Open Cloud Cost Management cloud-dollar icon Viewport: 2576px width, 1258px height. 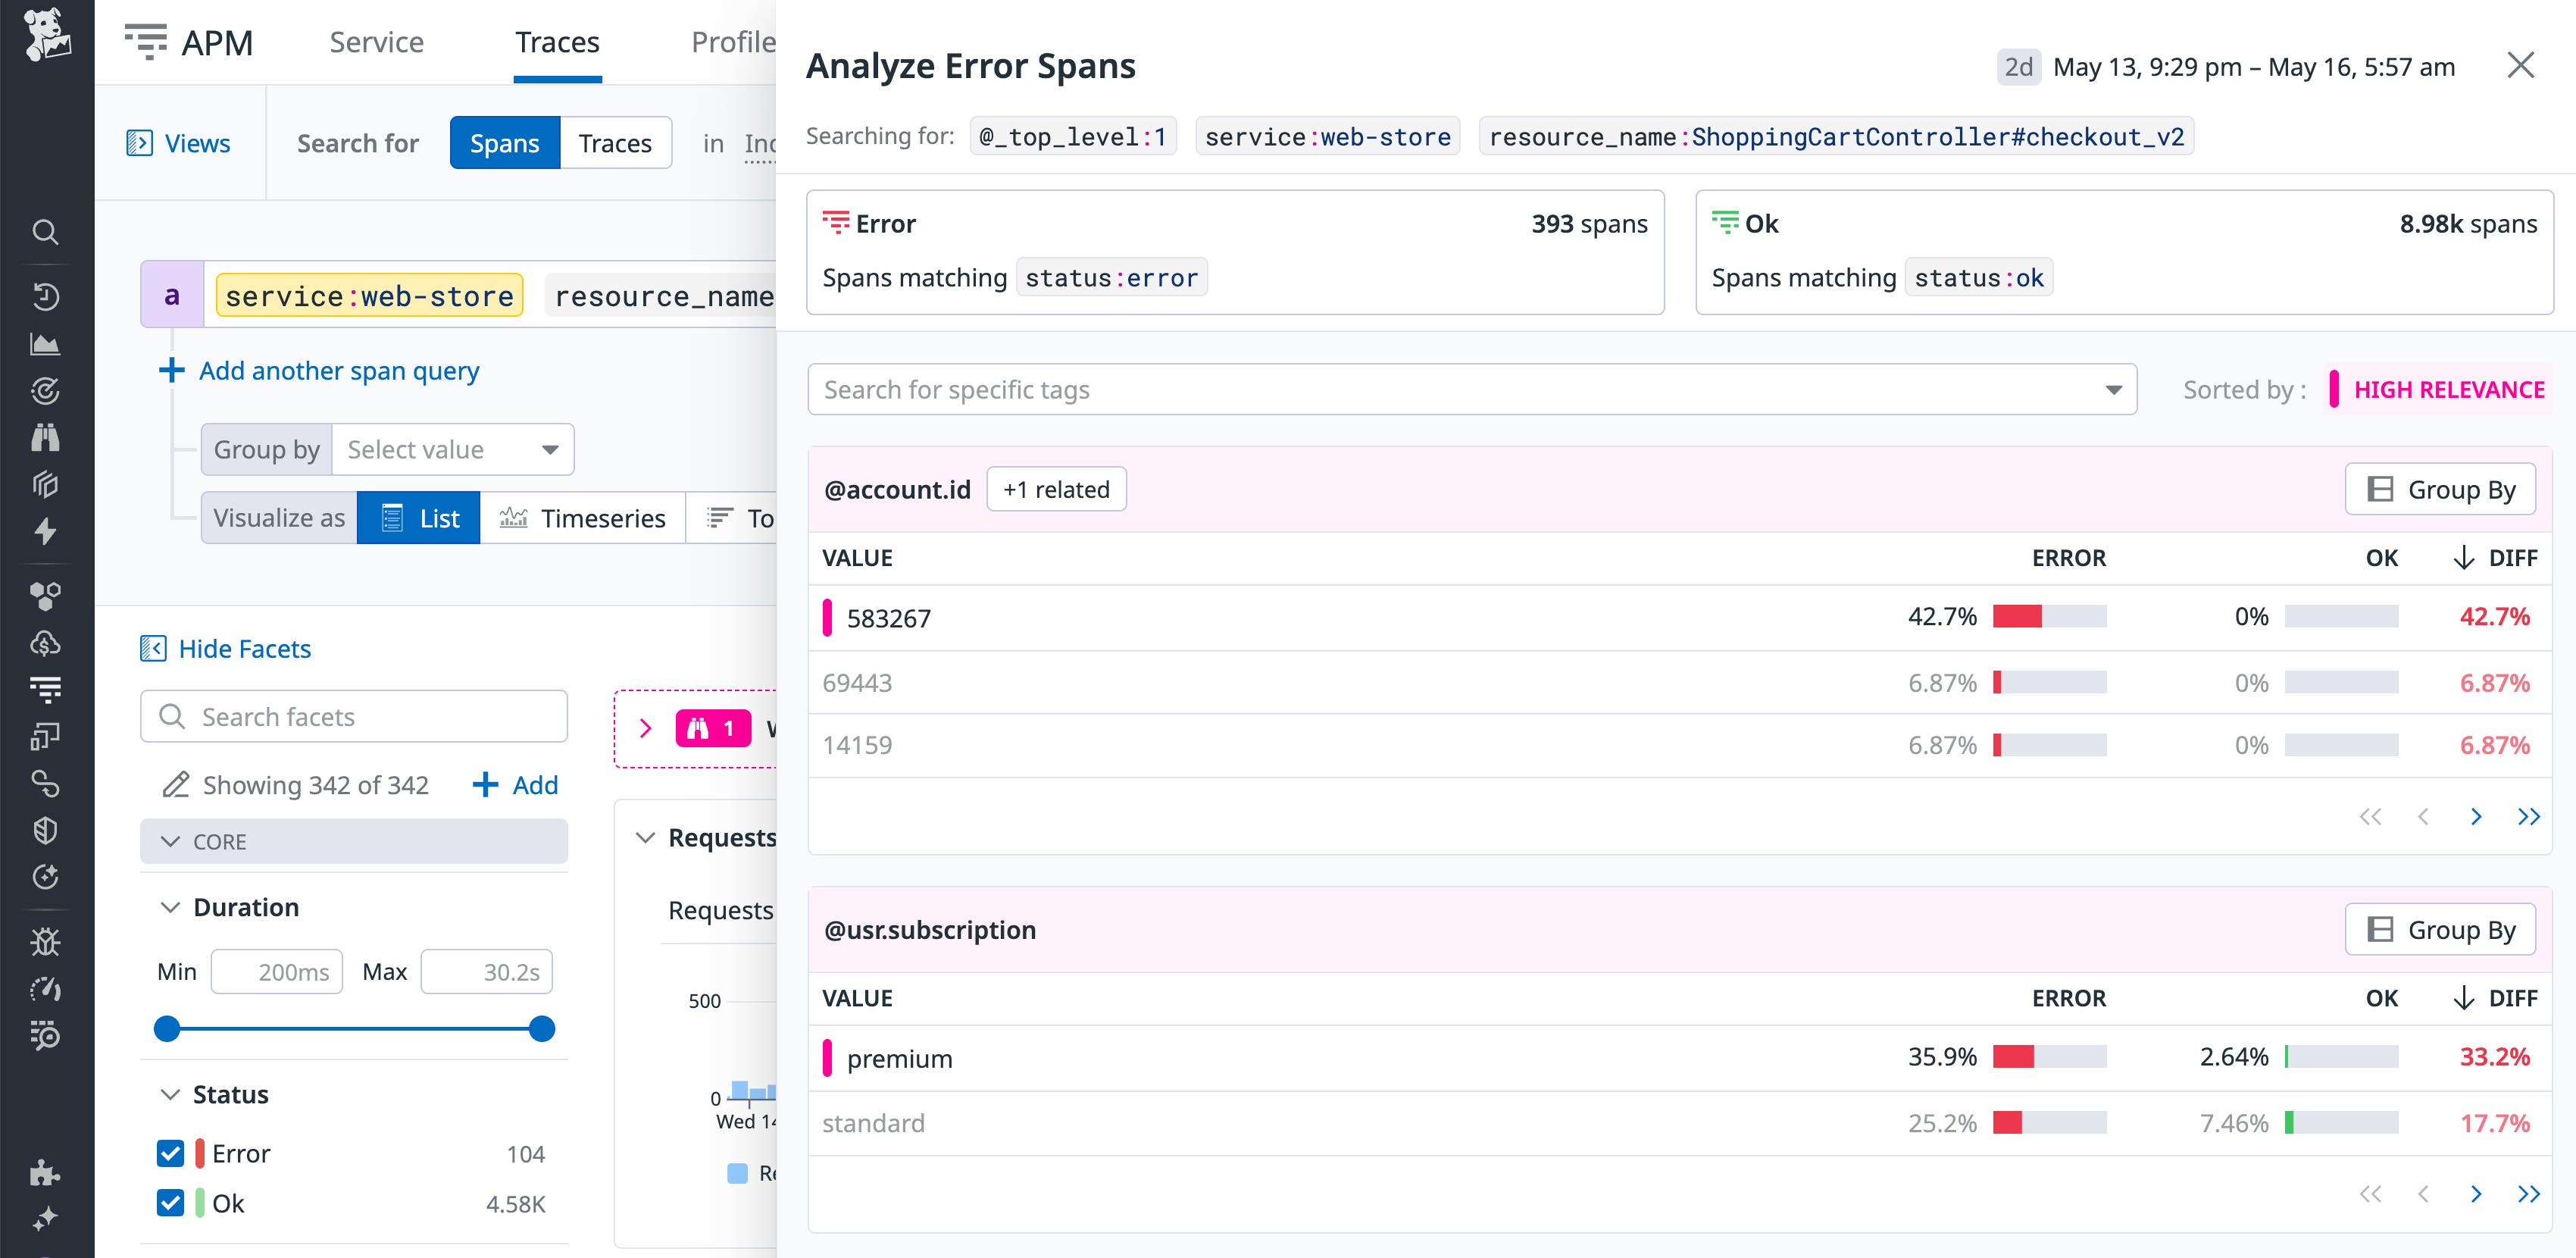coord(46,643)
